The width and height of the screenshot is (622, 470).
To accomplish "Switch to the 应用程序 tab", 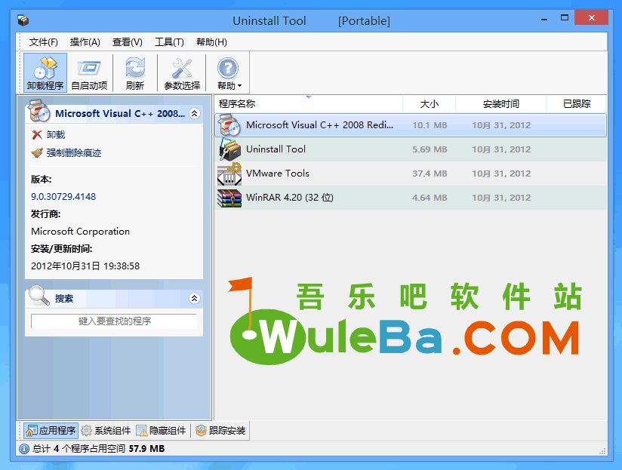I will [51, 431].
